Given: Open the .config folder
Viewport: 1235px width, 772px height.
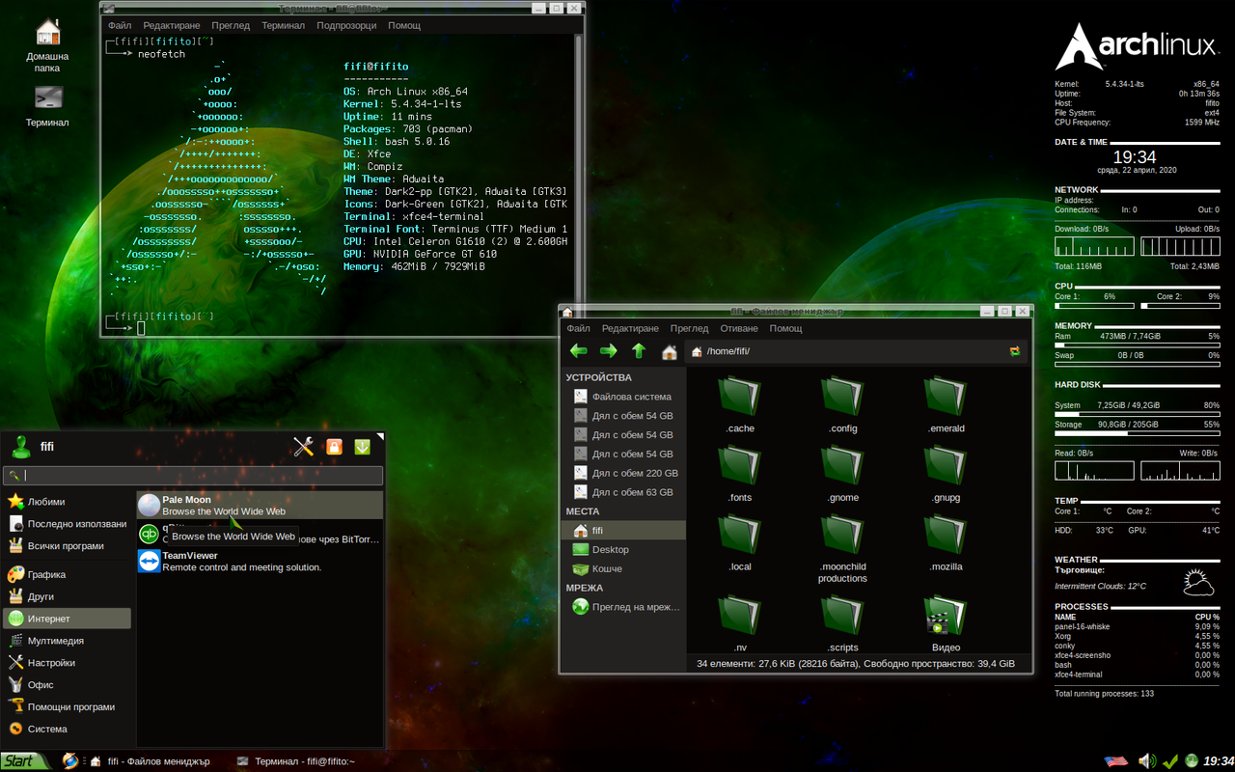Looking at the screenshot, I should (842, 404).
